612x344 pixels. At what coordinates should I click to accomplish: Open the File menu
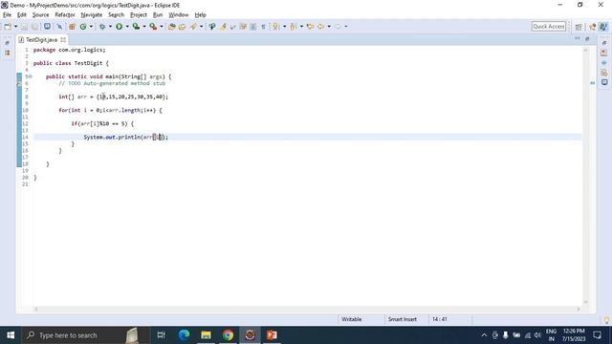click(x=7, y=15)
